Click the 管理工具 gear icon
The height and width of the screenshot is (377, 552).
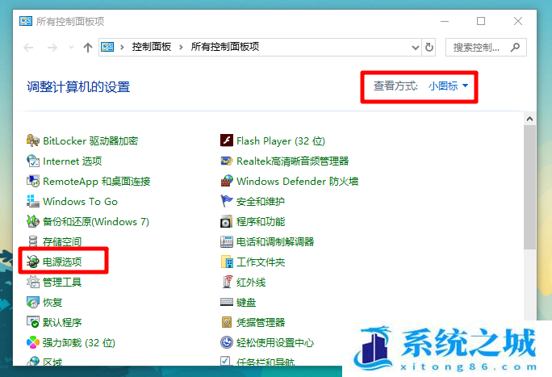[33, 282]
